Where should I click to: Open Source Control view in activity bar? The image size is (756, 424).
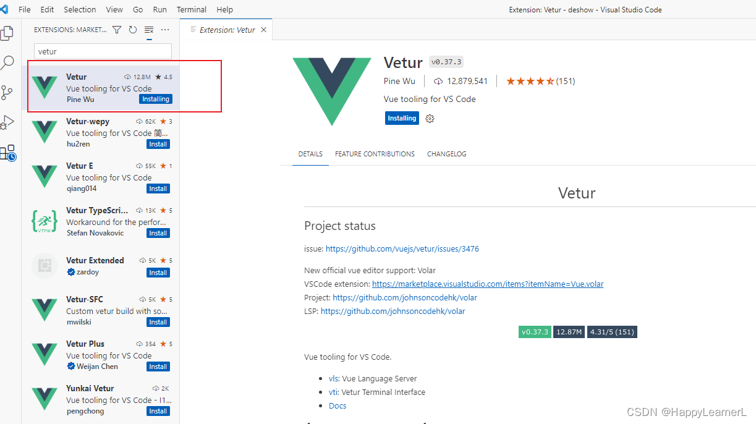(x=7, y=93)
